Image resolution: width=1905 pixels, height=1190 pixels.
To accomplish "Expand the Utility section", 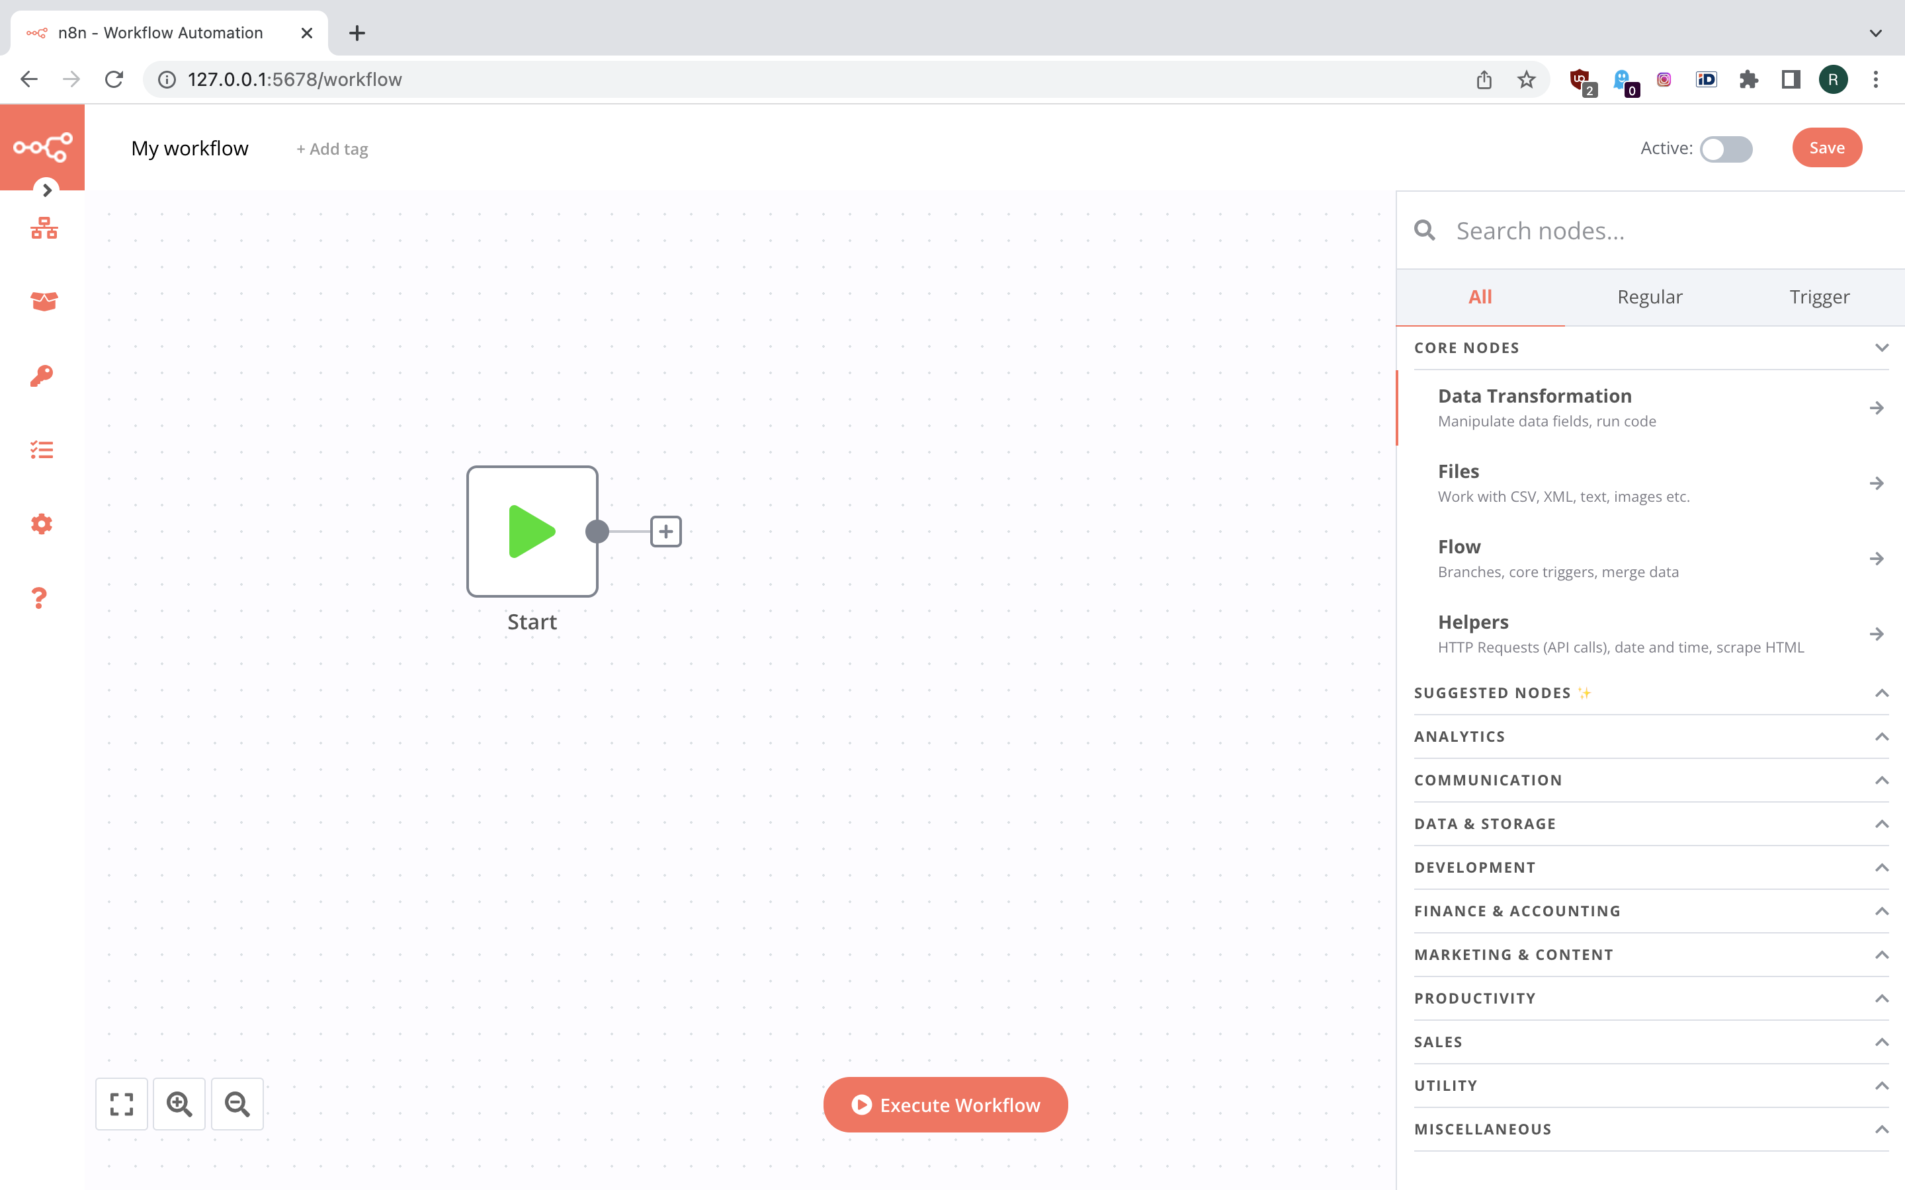I will (x=1651, y=1086).
